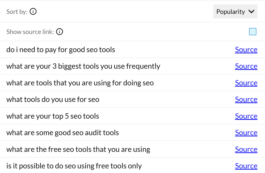Open the Popularity sort dropdown
The image size is (265, 173).
click(x=235, y=11)
